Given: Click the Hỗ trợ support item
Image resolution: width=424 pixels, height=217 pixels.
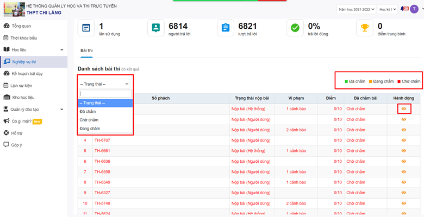Looking at the screenshot, I should [x=17, y=133].
